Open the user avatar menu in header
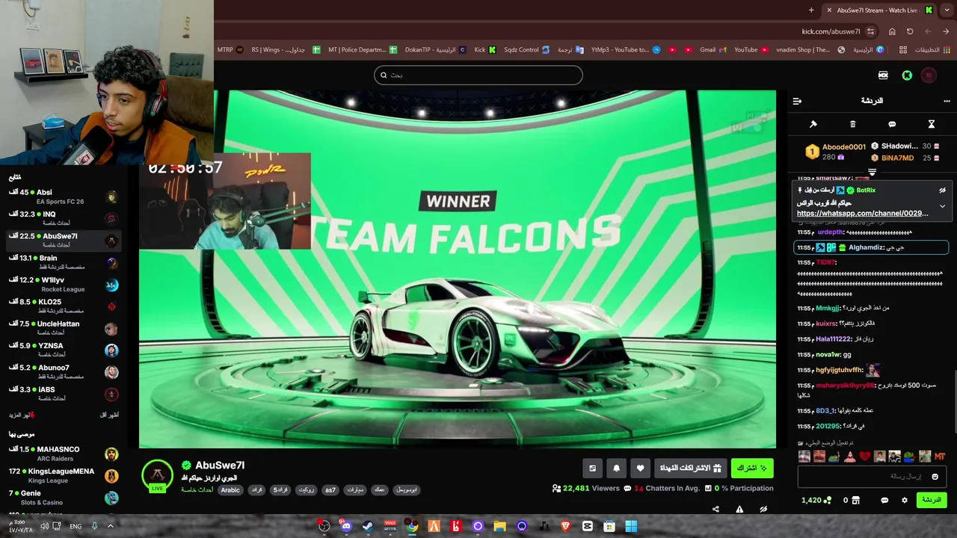 (x=929, y=75)
